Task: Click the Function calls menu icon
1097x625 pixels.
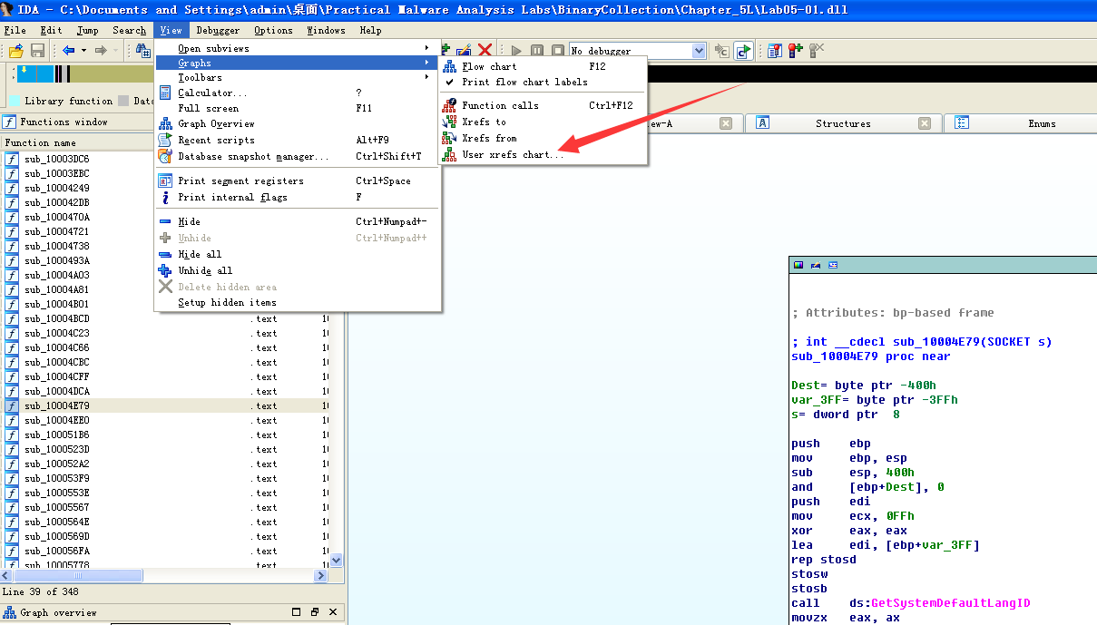Action: [x=449, y=105]
